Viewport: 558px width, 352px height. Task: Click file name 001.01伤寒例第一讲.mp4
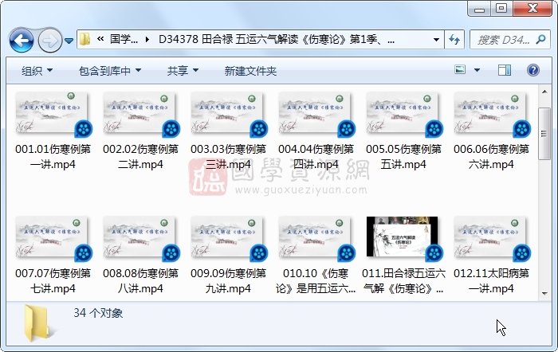[53, 156]
